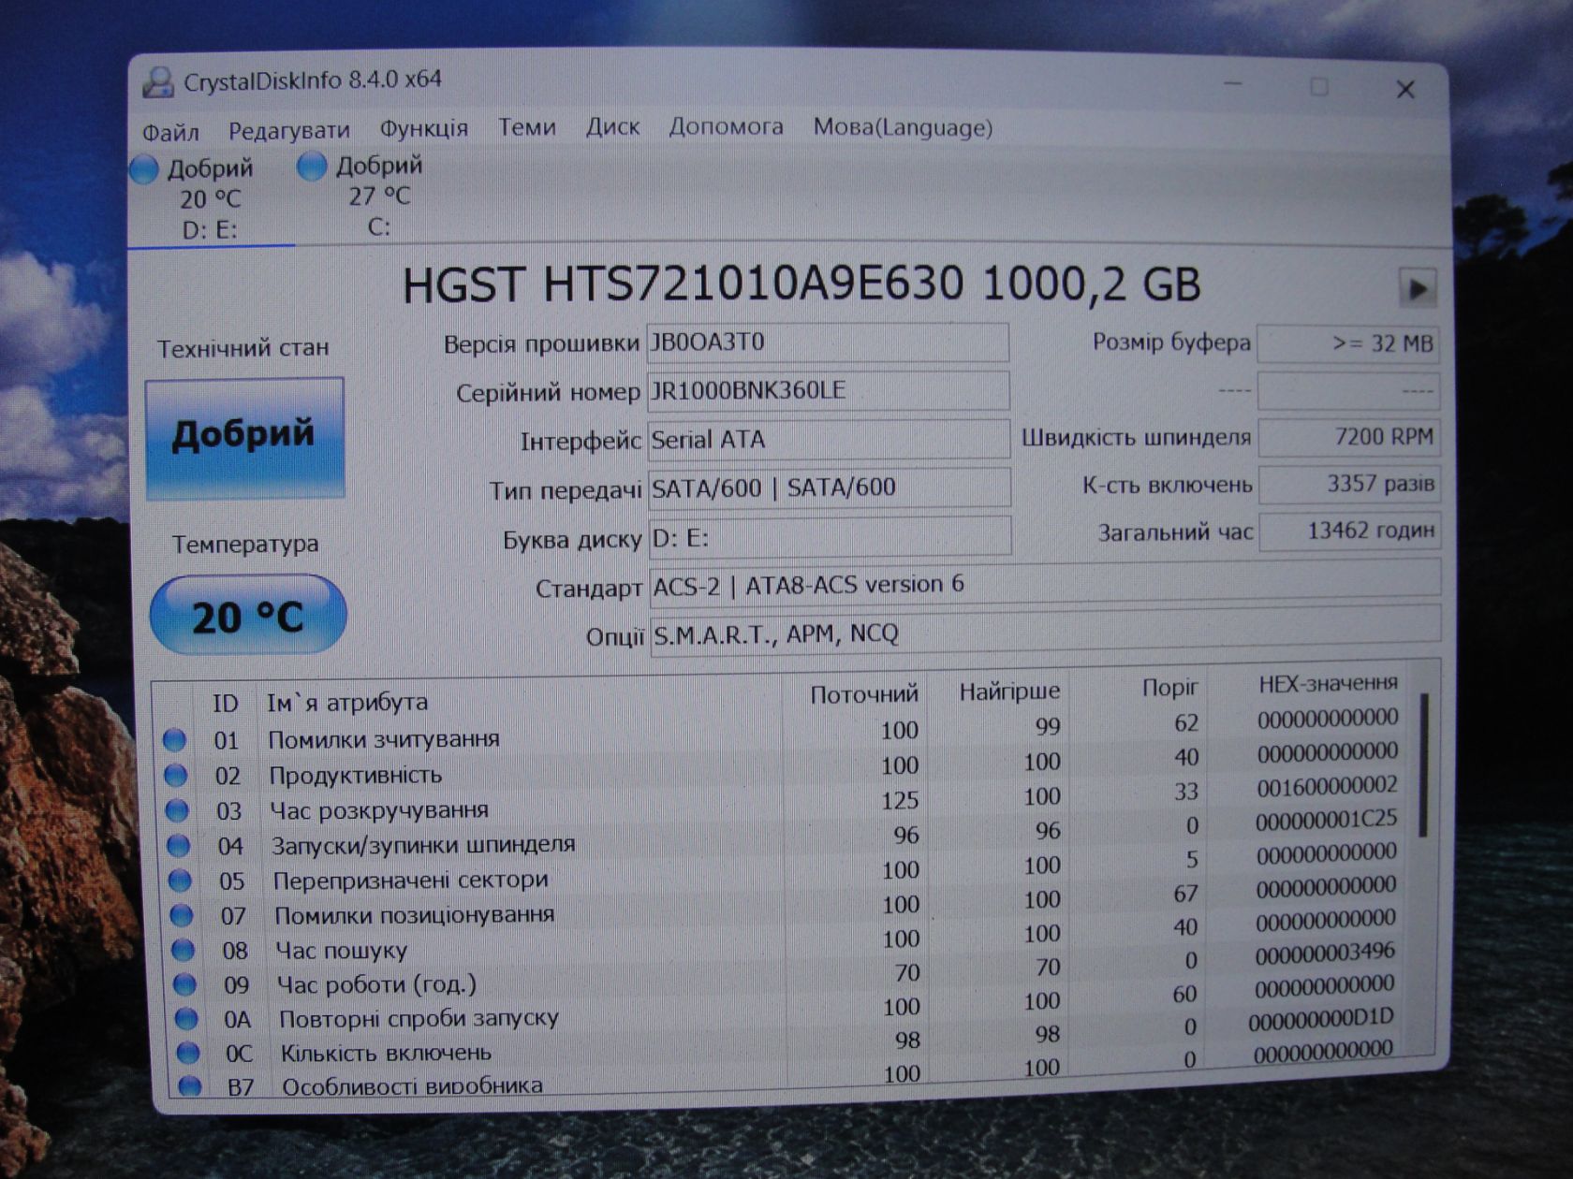The width and height of the screenshot is (1573, 1179).
Task: Click status dot for attribute 03
Action: tap(177, 809)
